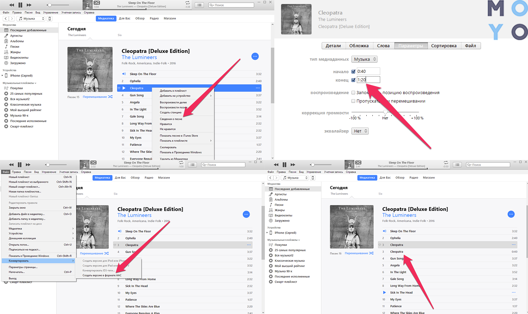Open the 'тип медиаданных' Музыка dropdown
The image size is (528, 314).
pos(364,59)
